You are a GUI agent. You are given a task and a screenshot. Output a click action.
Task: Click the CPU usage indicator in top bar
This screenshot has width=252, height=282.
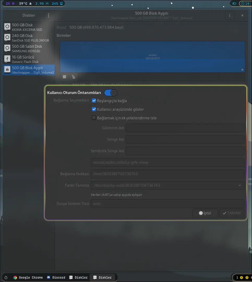[10, 3]
